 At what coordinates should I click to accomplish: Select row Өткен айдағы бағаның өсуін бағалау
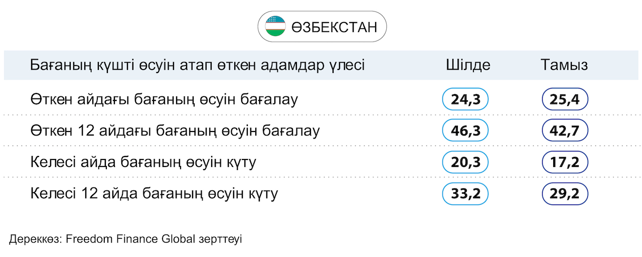tap(321, 99)
